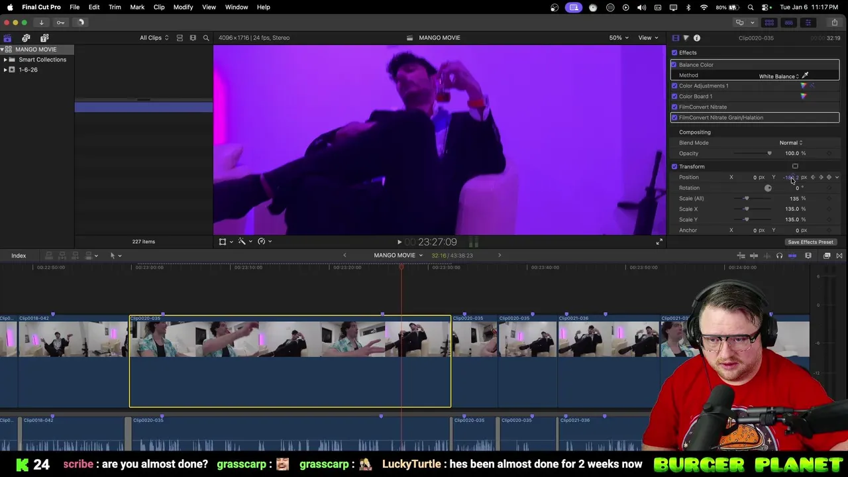The width and height of the screenshot is (848, 477).
Task: Open the select tool arrow dropdown
Action: 115,256
